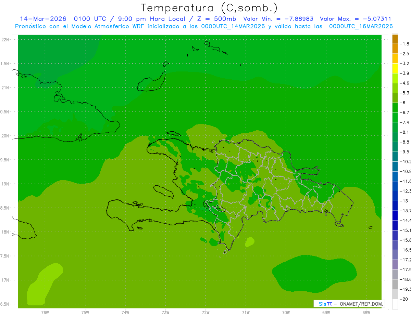Click the 'Valor Min. = -7.88983' readout
This screenshot has width=411, height=317.
(278, 19)
